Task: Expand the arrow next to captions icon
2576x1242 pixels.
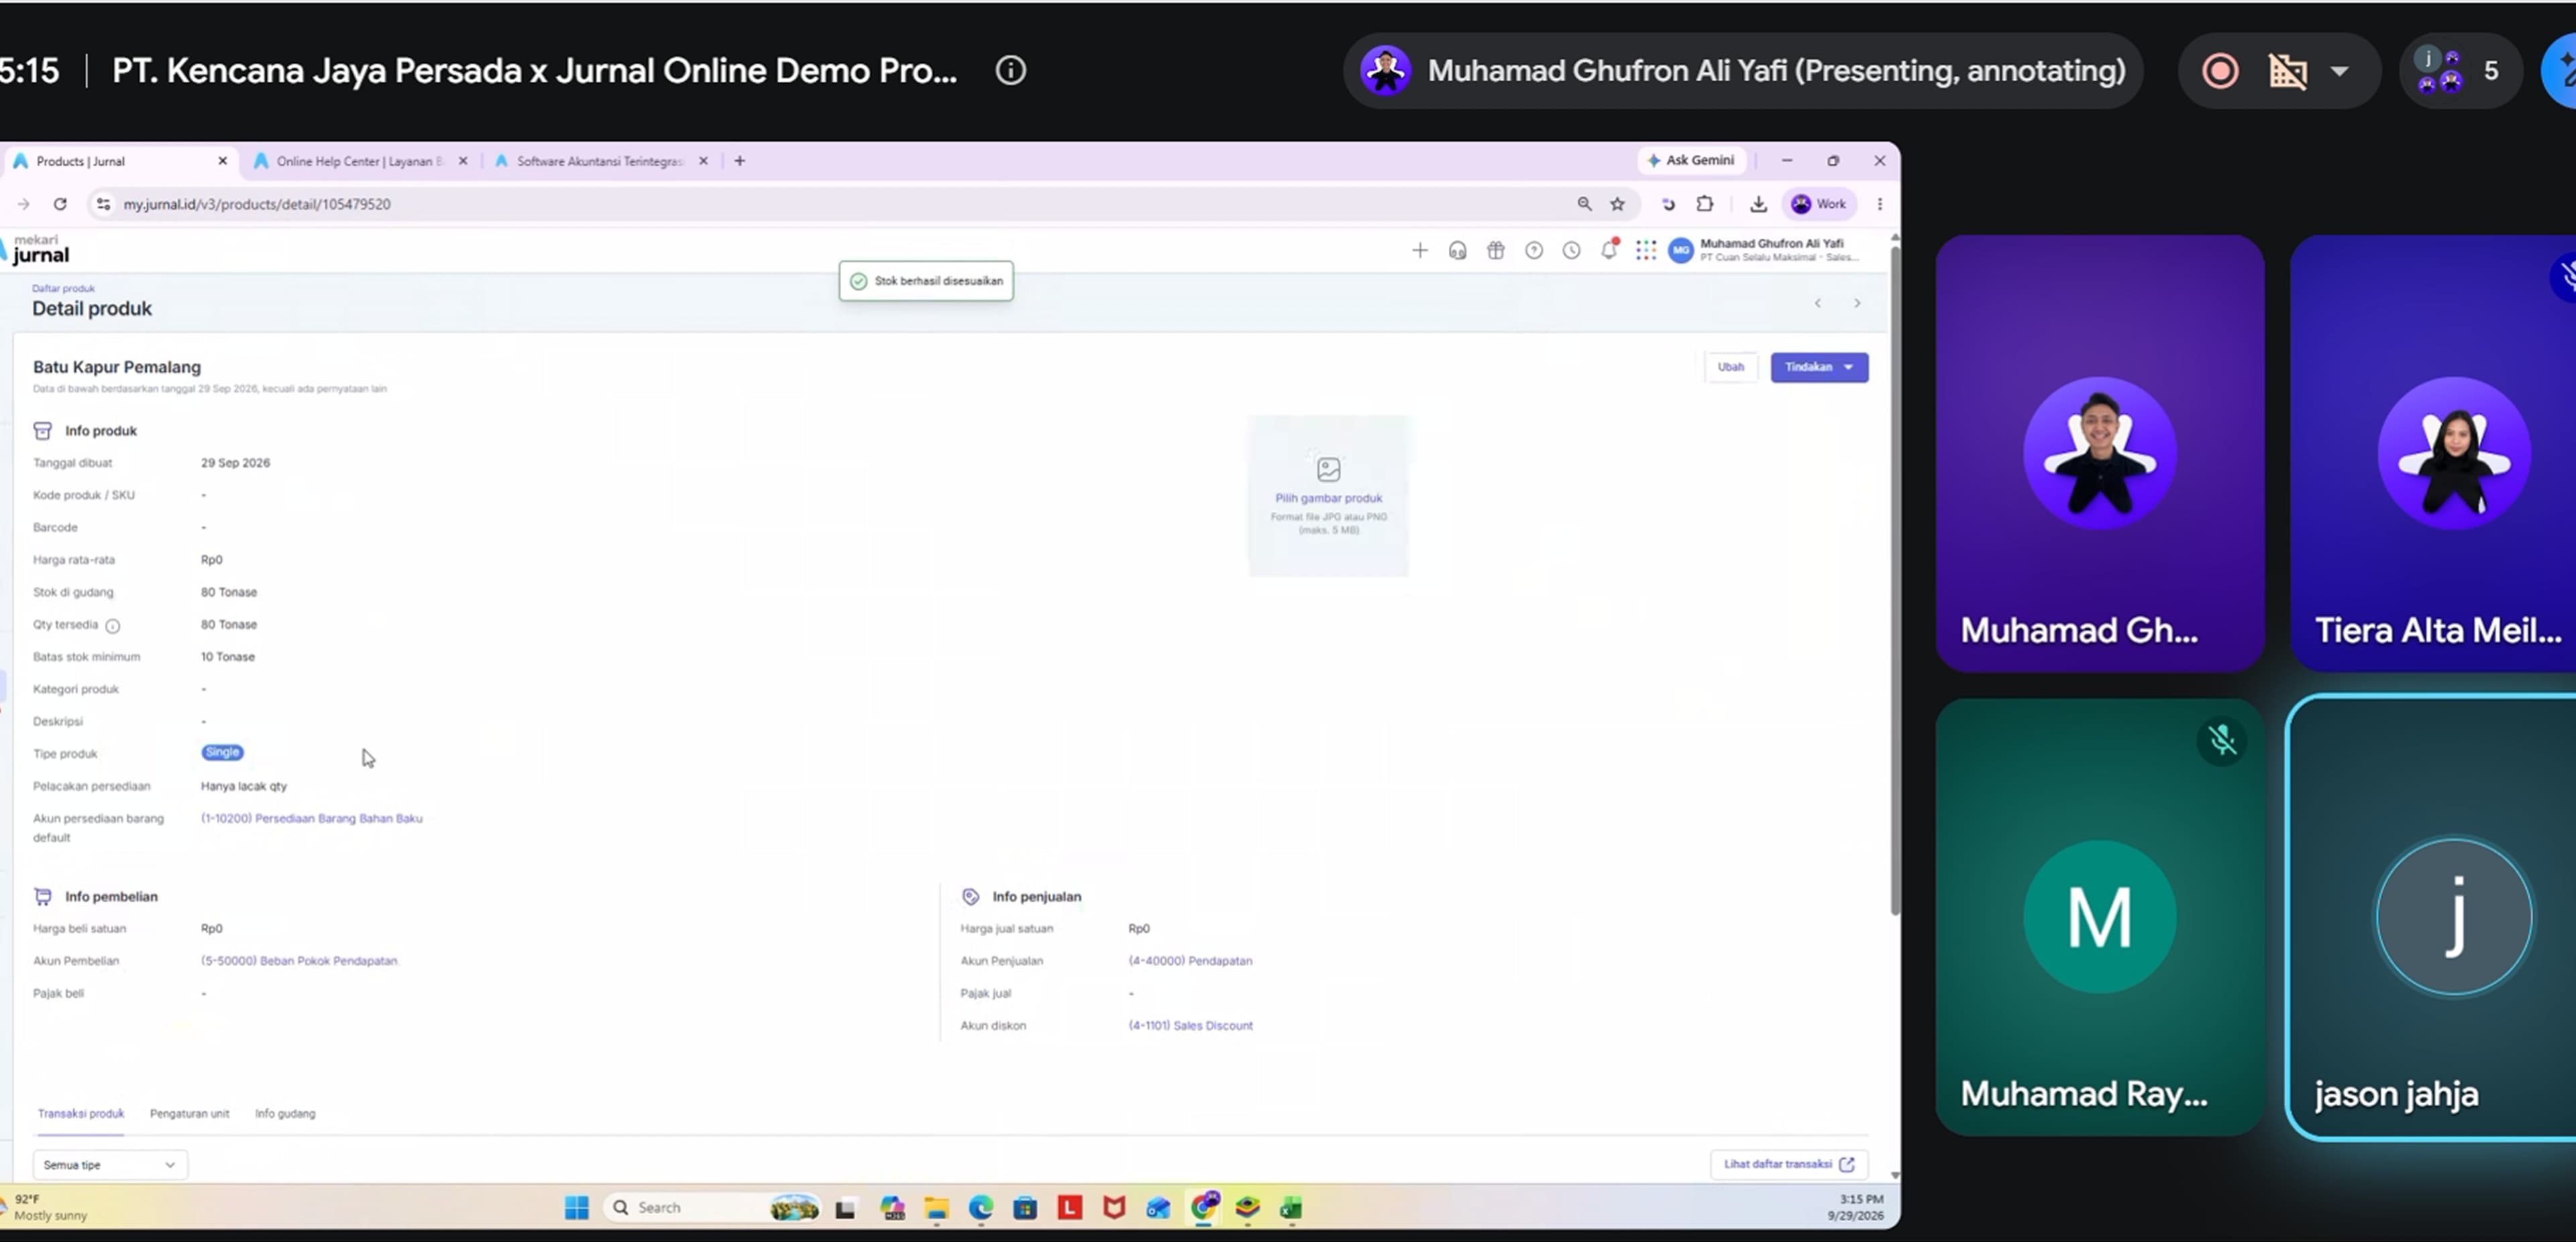Action: [x=2339, y=72]
